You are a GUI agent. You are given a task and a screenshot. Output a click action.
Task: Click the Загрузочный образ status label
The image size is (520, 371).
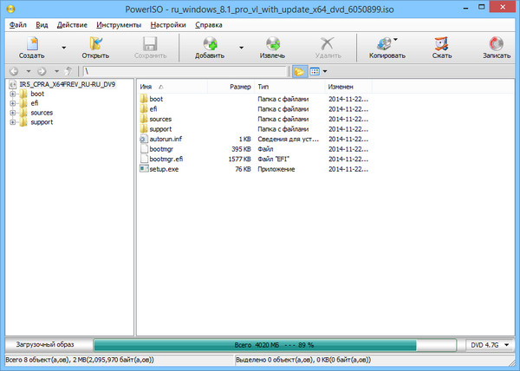click(x=46, y=344)
